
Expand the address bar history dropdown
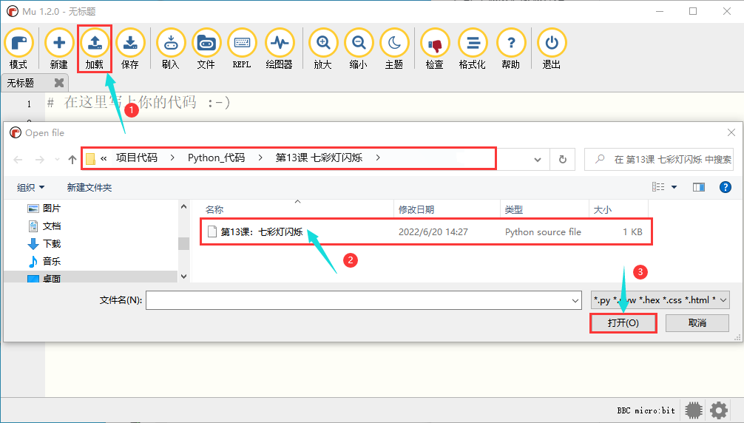click(x=537, y=160)
